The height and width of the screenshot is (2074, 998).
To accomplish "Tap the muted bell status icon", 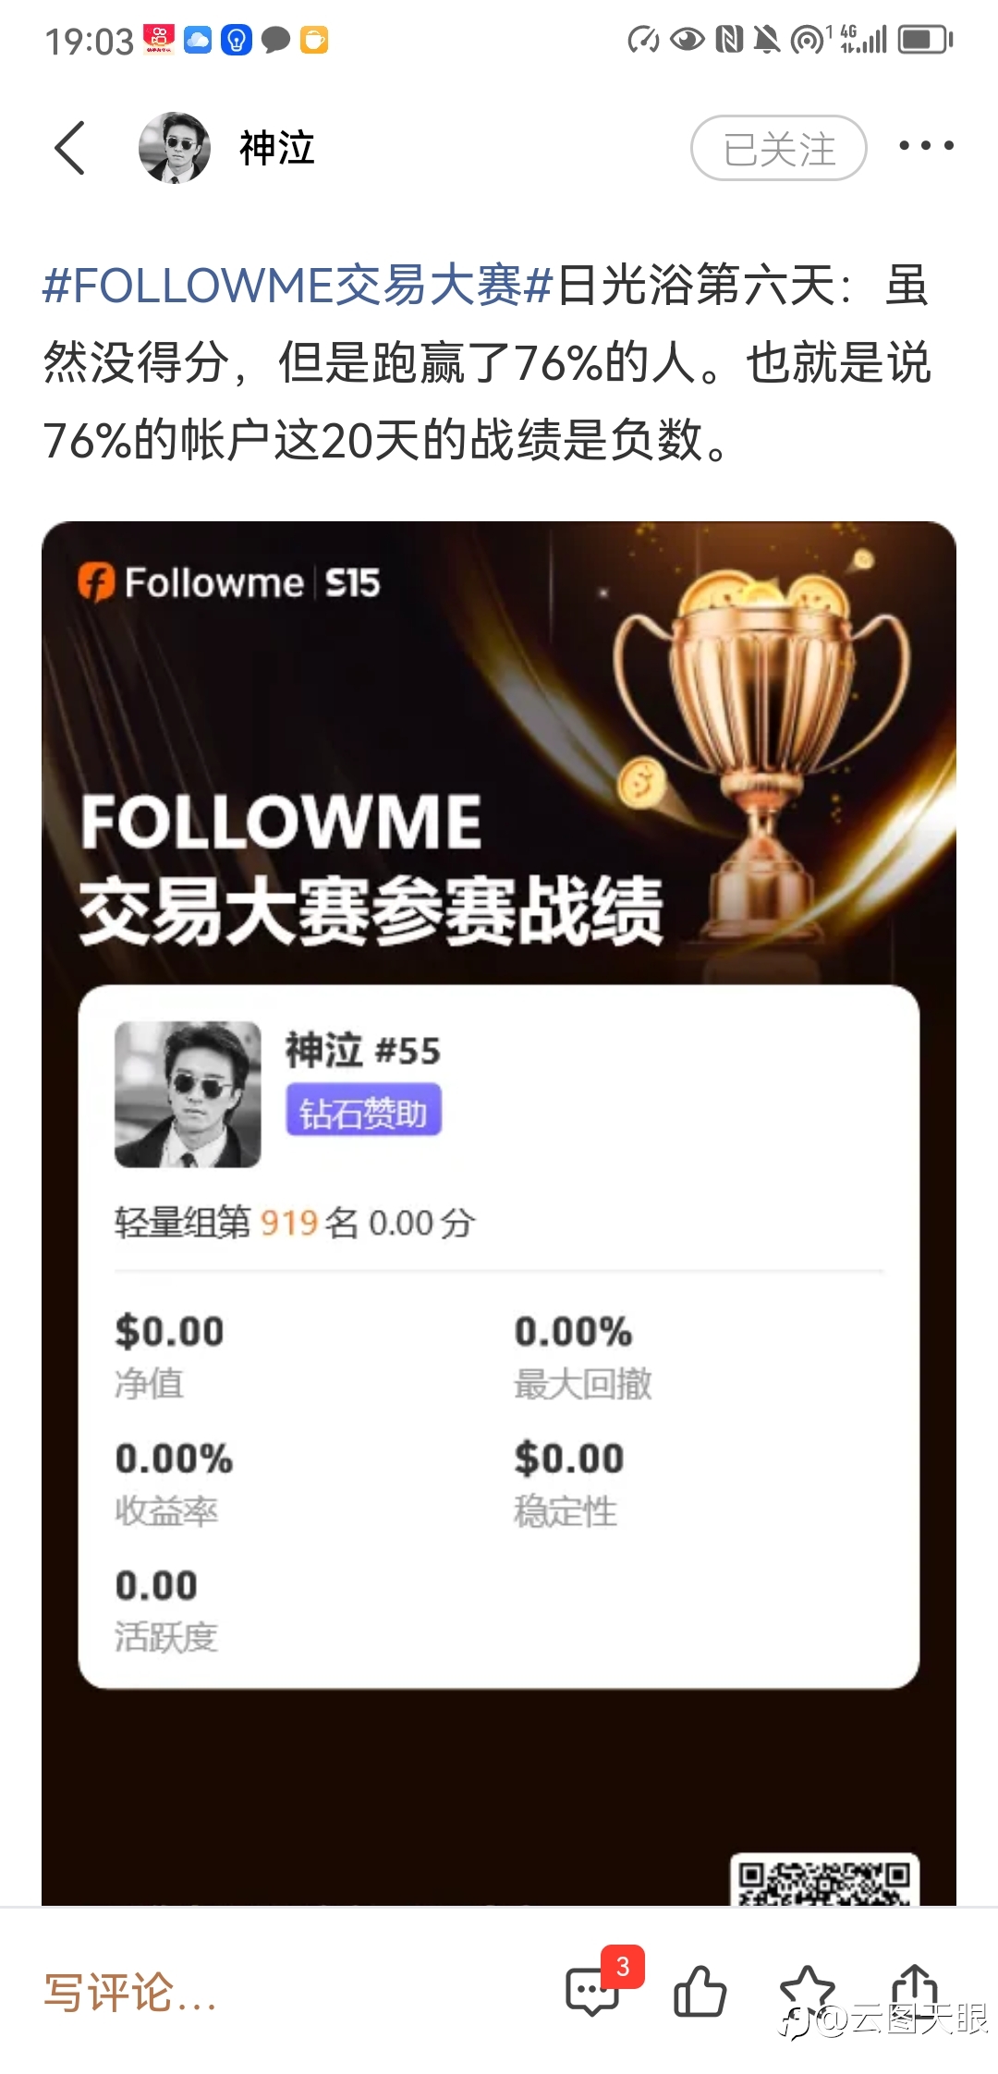I will click(766, 40).
